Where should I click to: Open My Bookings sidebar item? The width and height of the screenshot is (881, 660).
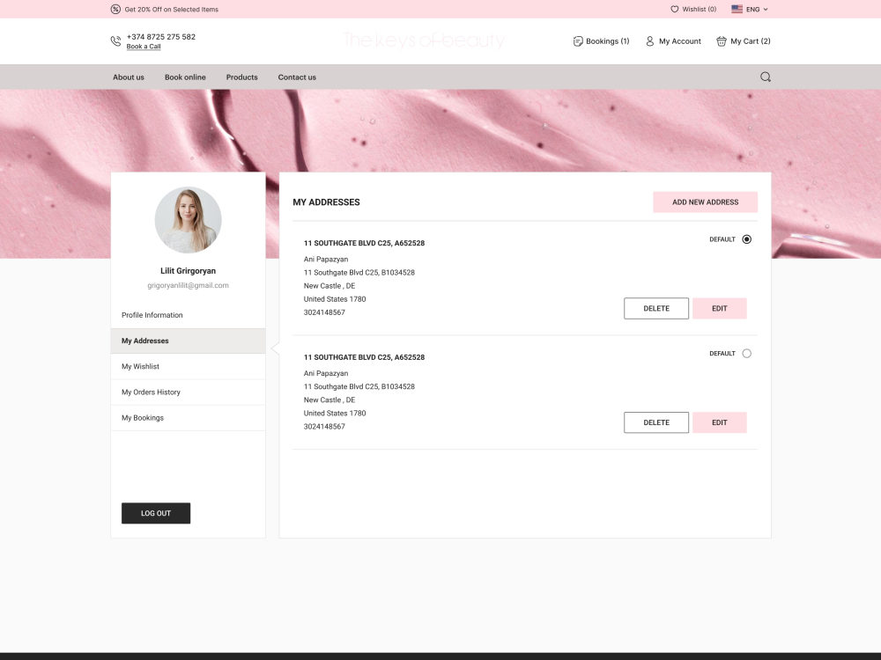click(x=189, y=418)
